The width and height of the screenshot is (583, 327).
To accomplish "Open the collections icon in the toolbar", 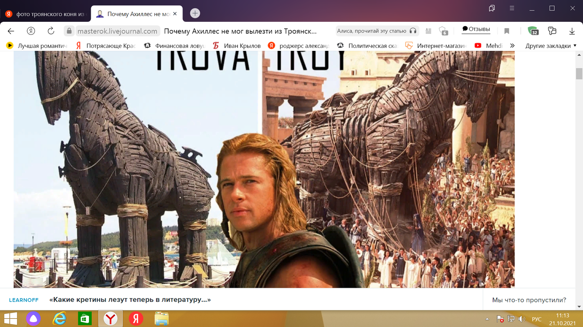I will 552,31.
